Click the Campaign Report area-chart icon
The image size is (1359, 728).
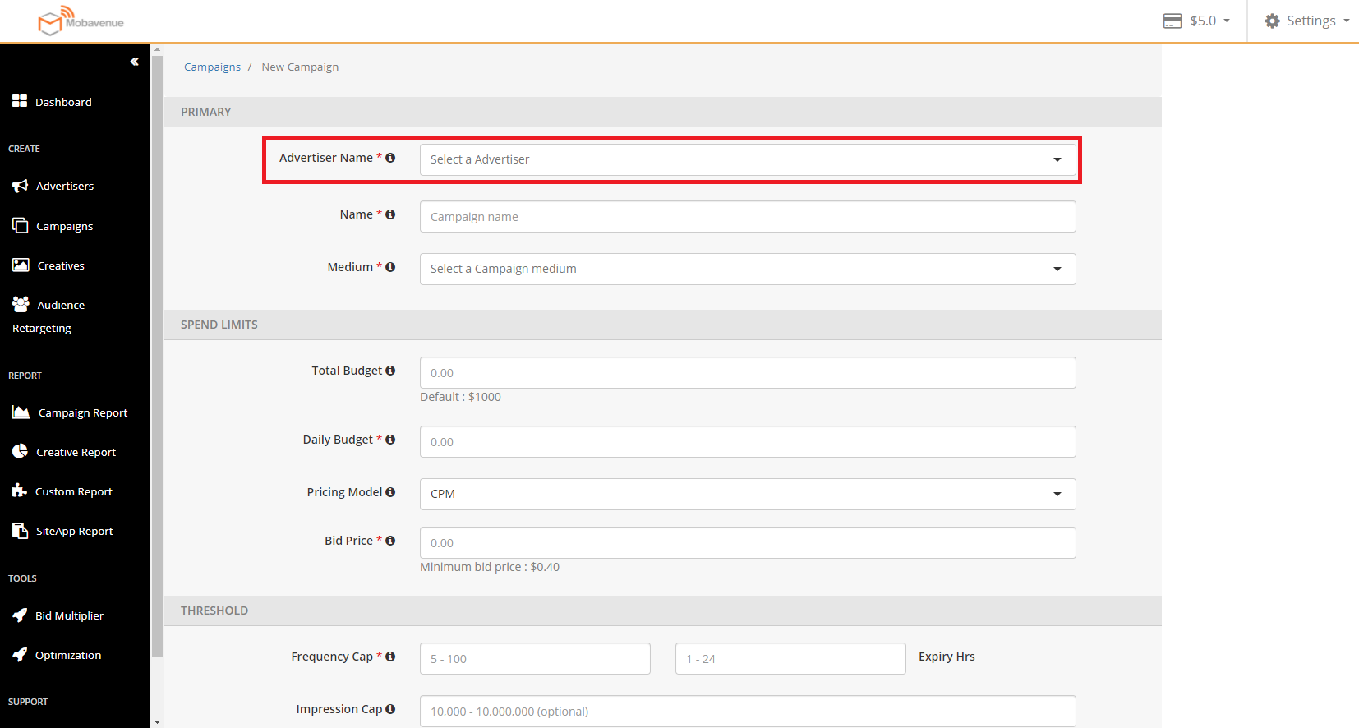coord(21,412)
